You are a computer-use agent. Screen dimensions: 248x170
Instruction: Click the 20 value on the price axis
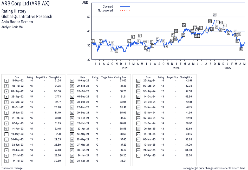[89, 60]
